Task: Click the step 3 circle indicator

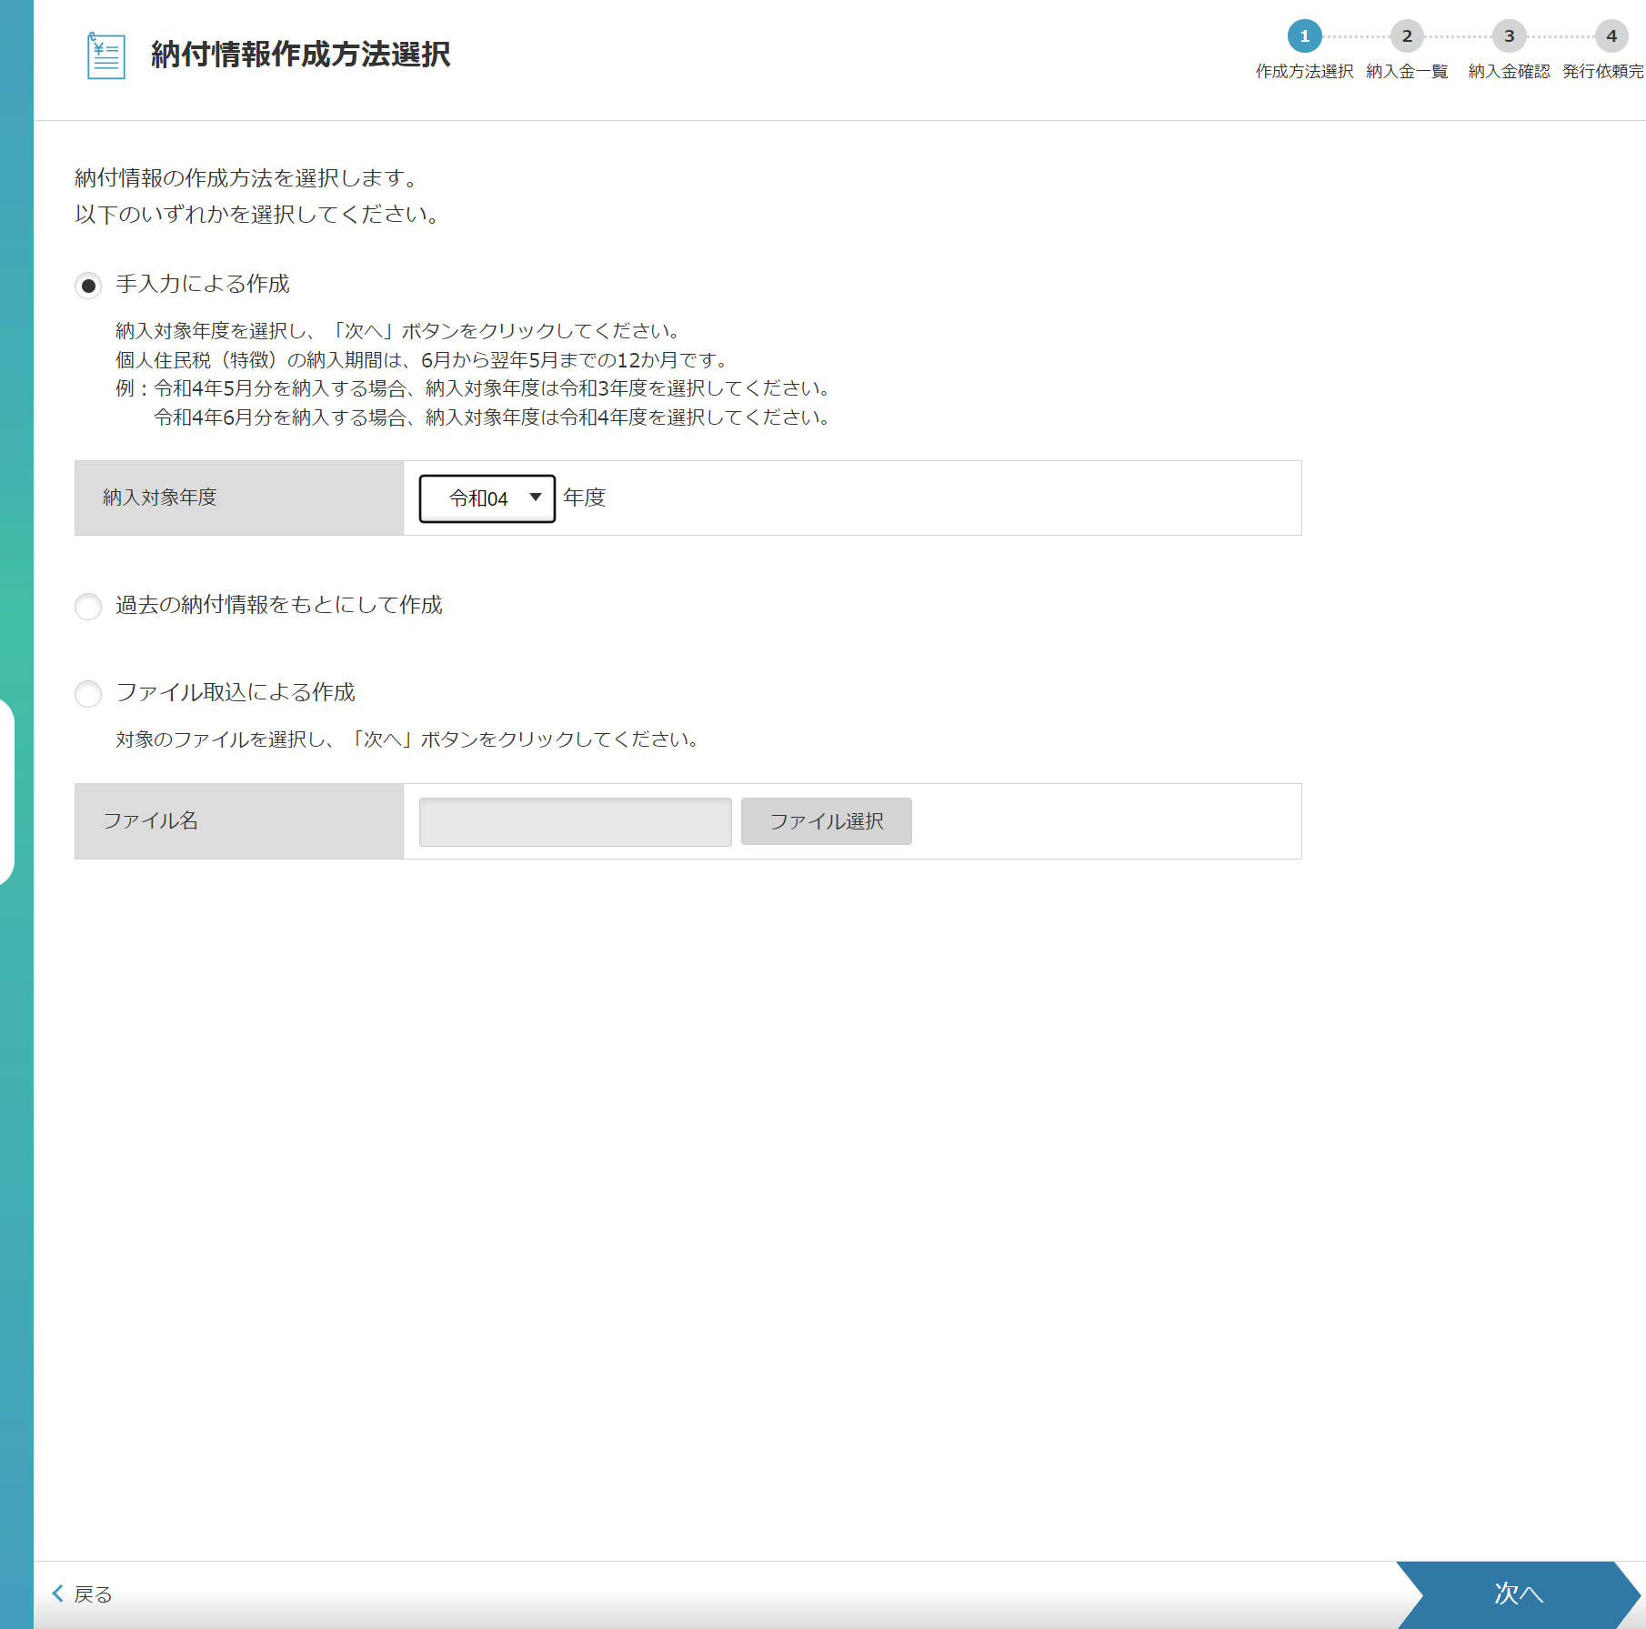Action: (1509, 36)
